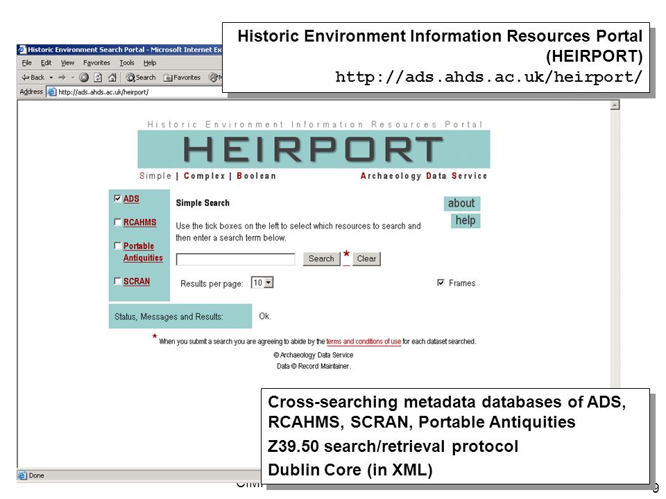Open the Portable Antiquities link
666x499 pixels.
(x=143, y=252)
